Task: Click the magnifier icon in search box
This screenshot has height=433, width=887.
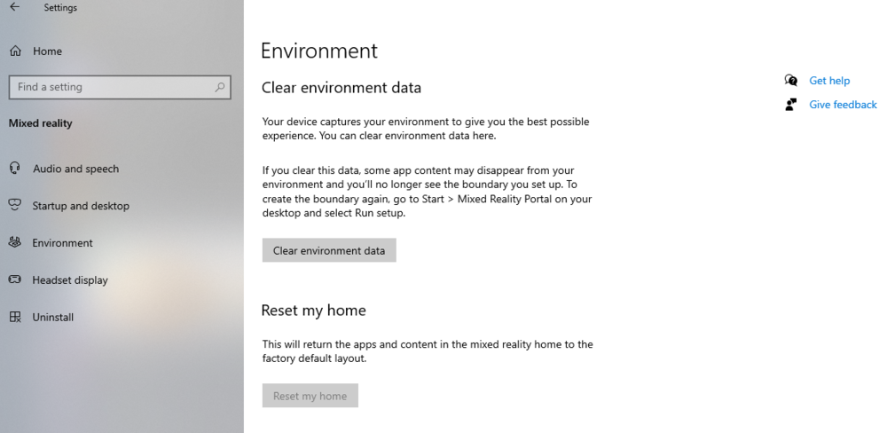Action: tap(220, 87)
